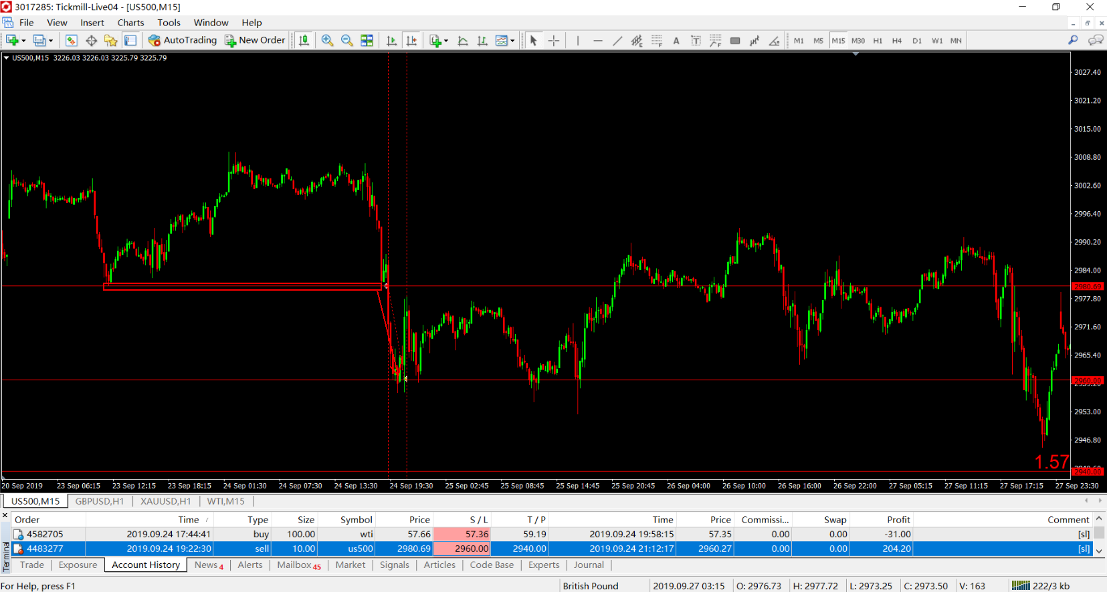This screenshot has height=592, width=1107.
Task: Click the account history scrollbar down arrow
Action: point(1099,551)
